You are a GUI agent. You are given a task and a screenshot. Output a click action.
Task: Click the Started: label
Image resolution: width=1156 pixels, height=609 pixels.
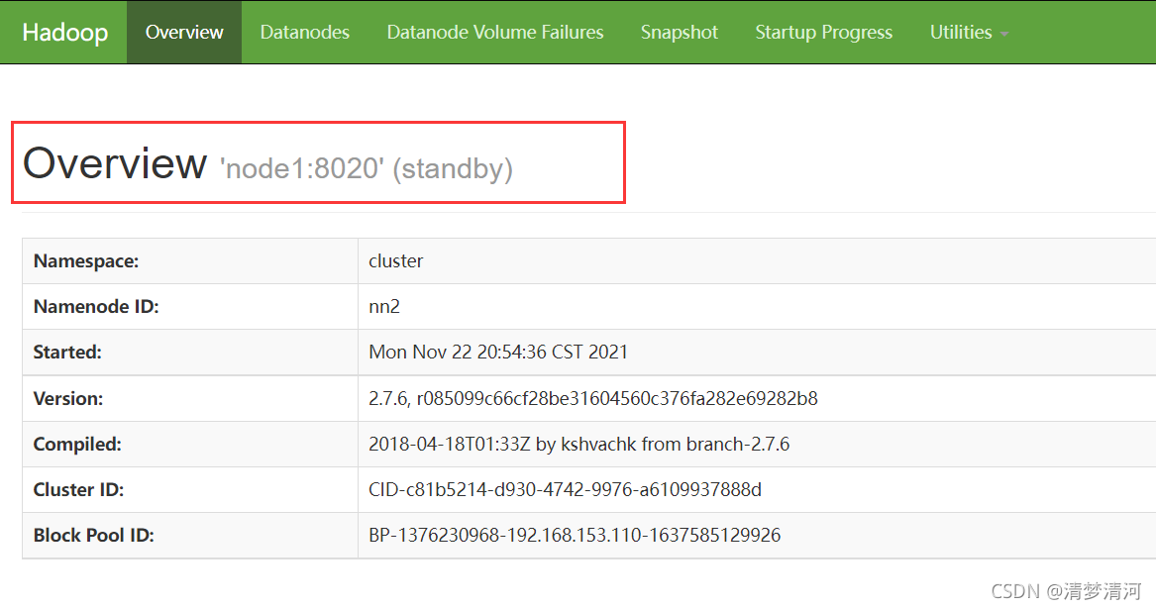tap(67, 353)
